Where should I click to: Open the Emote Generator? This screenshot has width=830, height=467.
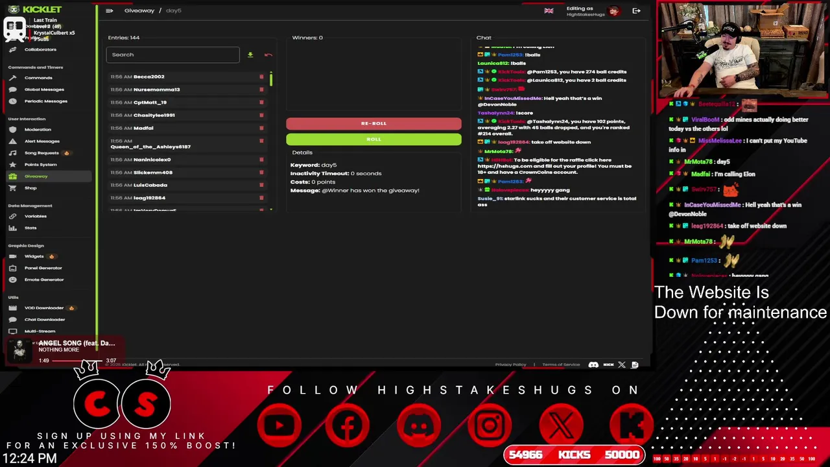pos(44,280)
